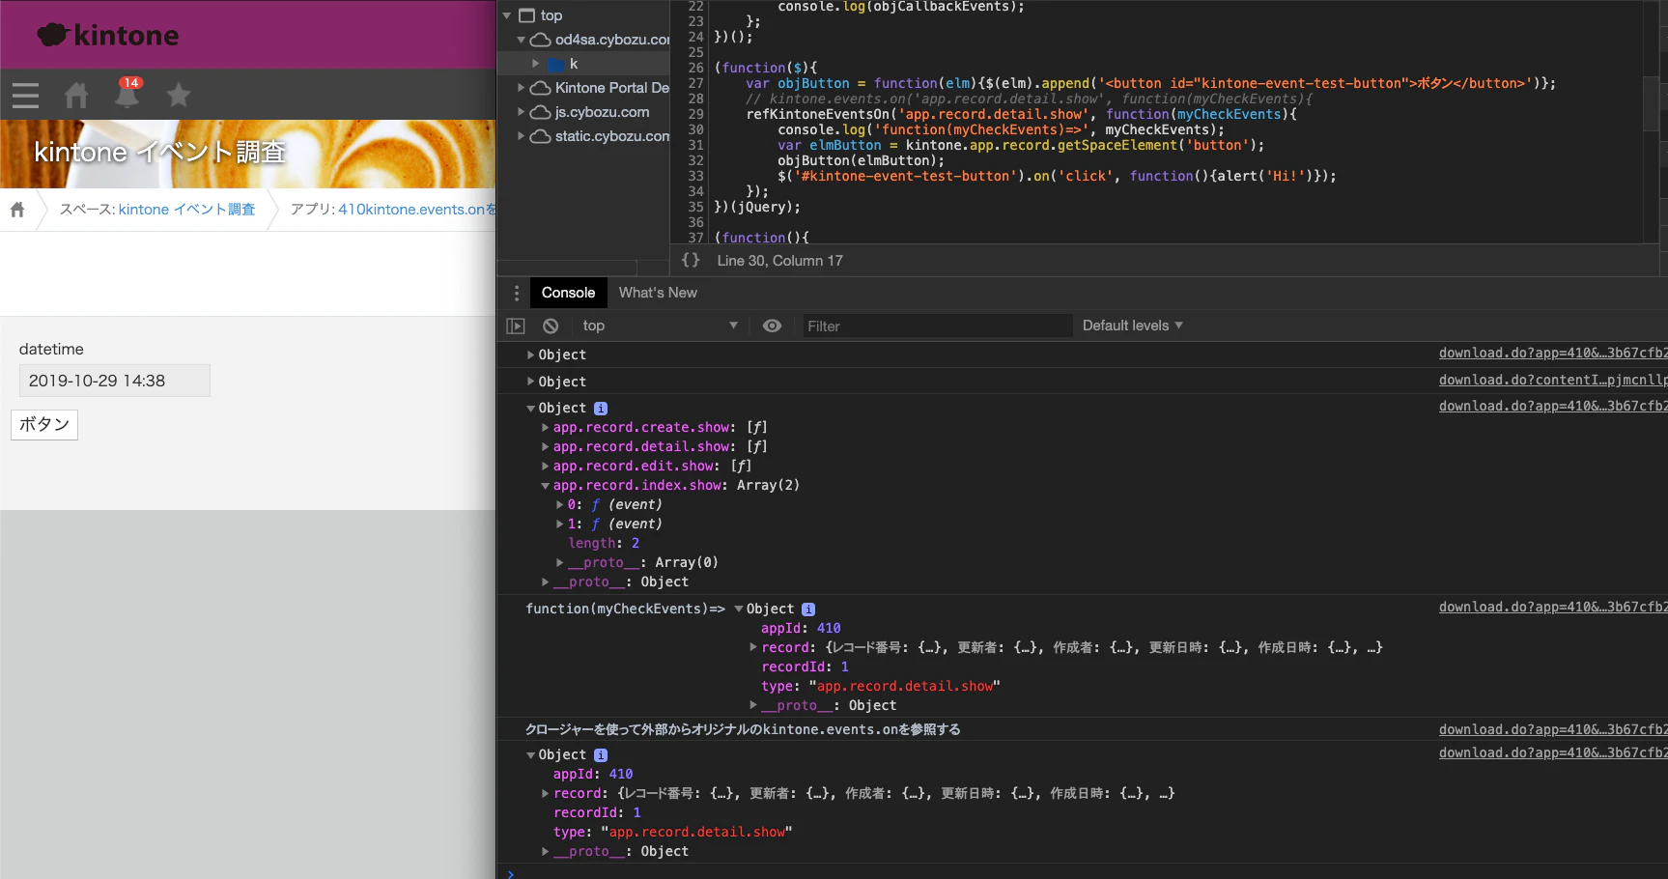Expand the second Object console entry

click(530, 382)
